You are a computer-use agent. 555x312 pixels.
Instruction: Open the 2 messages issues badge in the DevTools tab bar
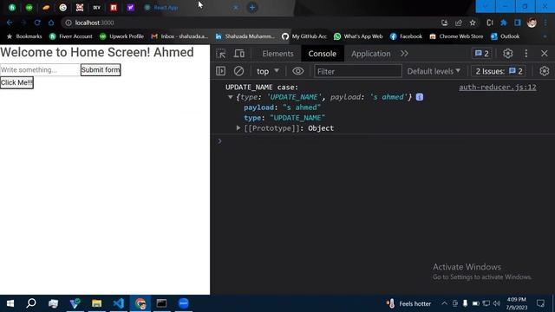point(482,54)
